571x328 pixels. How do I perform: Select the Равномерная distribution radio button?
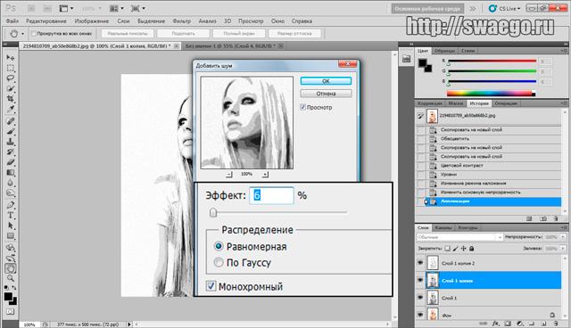pyautogui.click(x=219, y=246)
